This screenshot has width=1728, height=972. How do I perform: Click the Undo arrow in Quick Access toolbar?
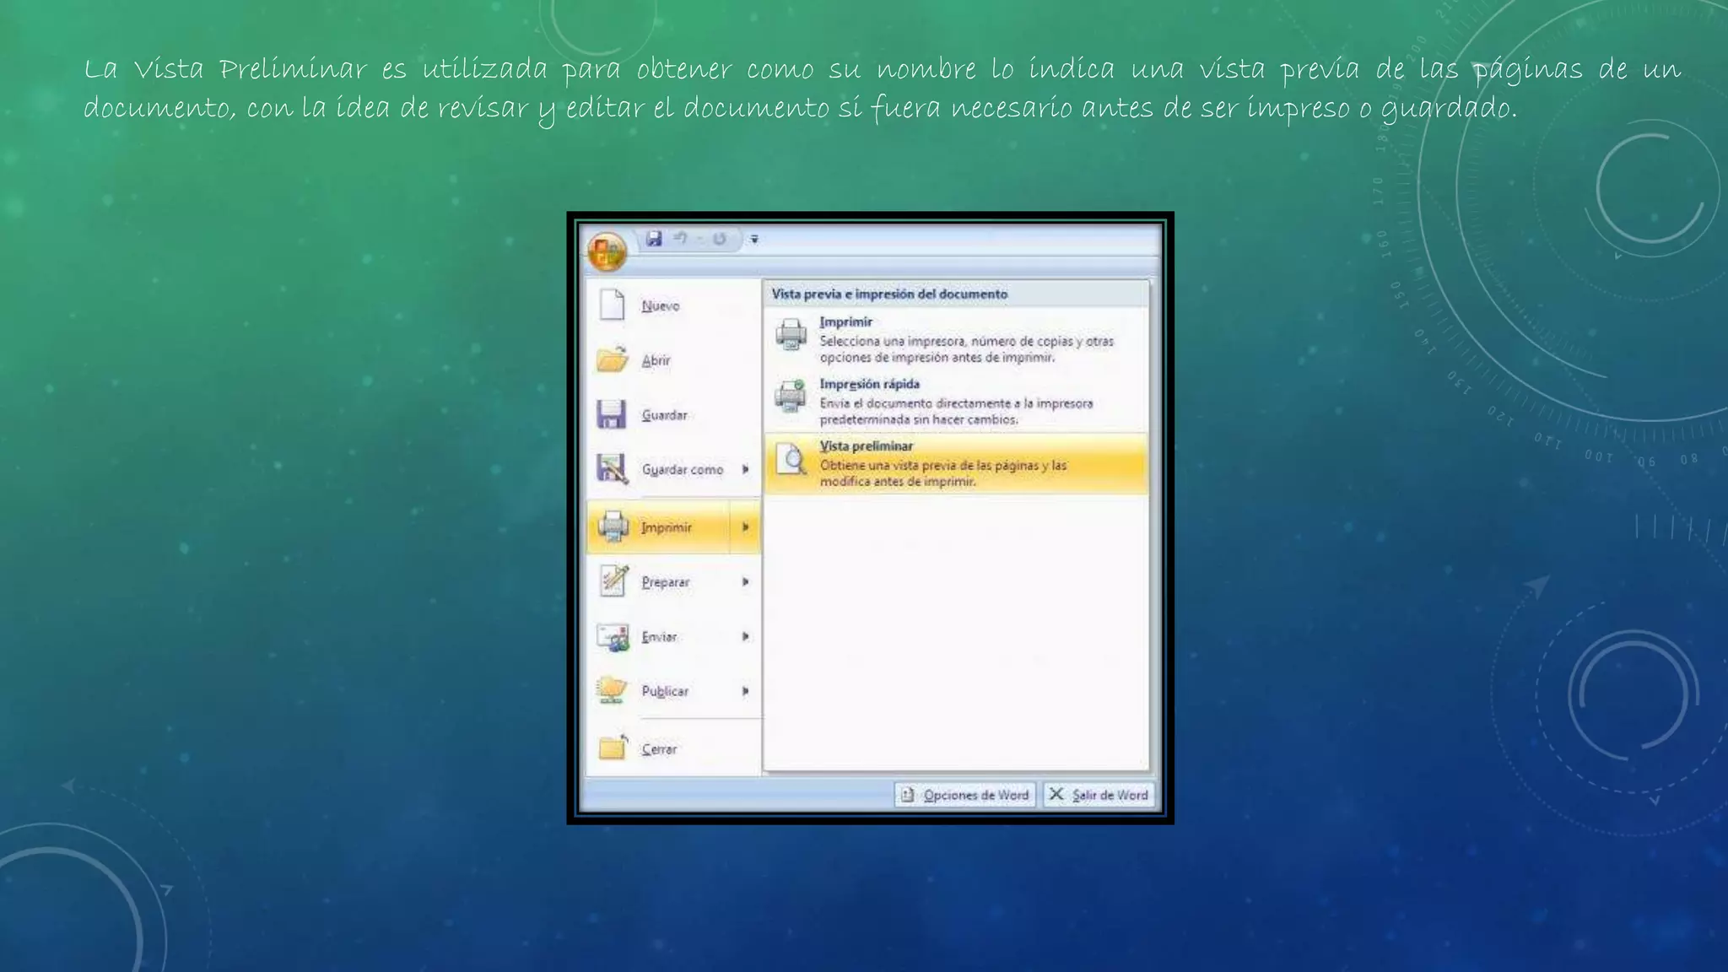click(x=680, y=239)
